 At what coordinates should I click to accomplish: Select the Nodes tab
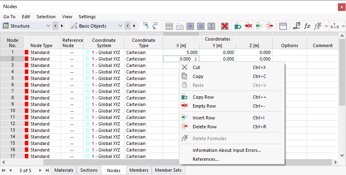tap(114, 171)
